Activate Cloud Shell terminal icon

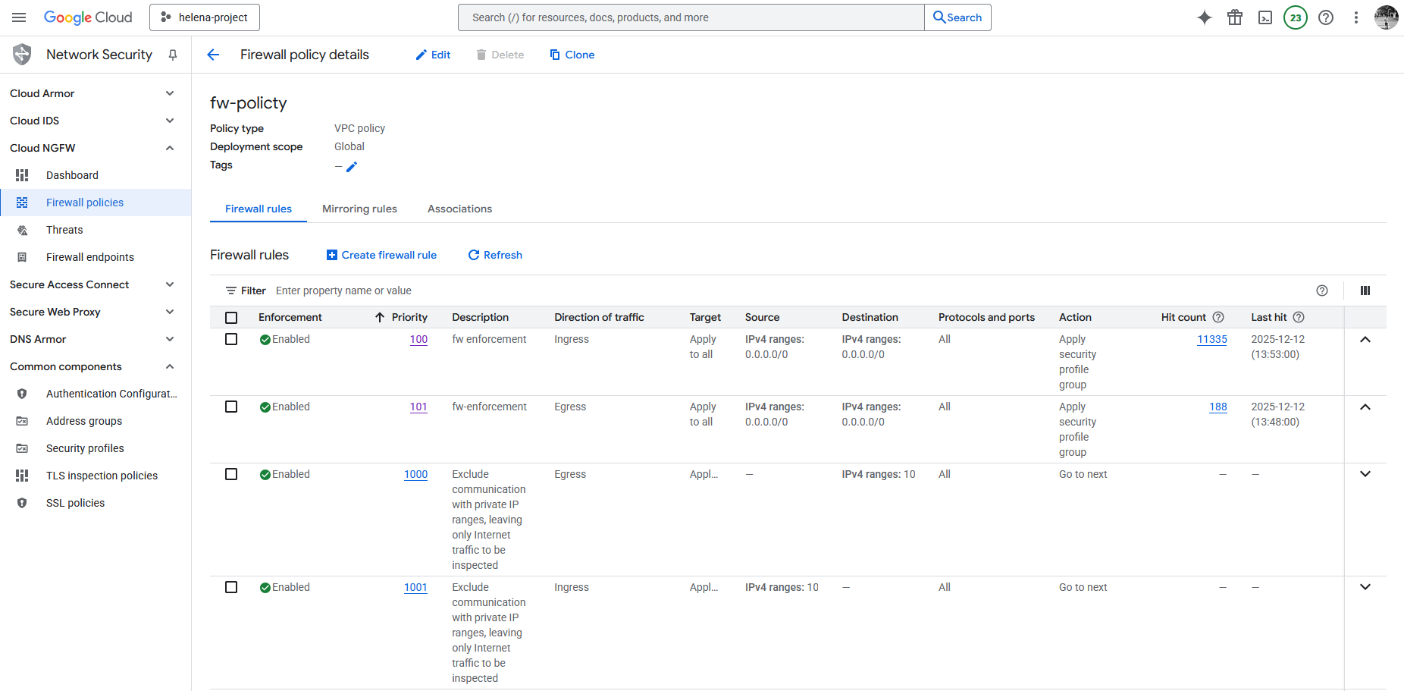(1265, 17)
